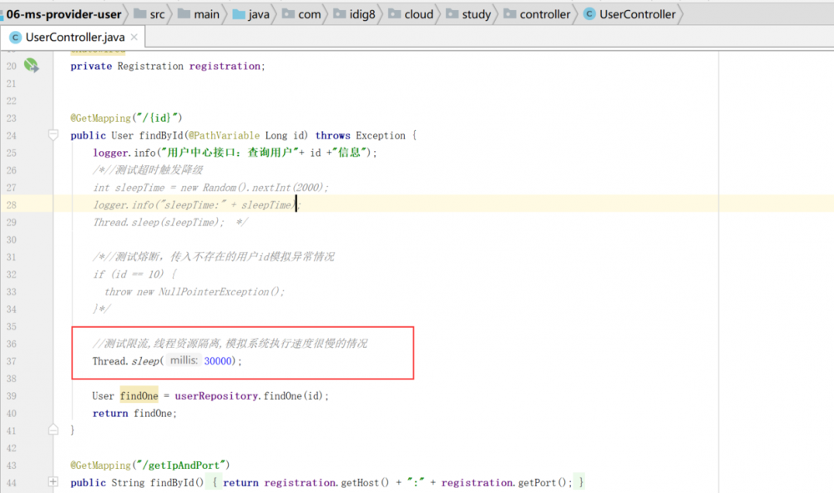
Task: Click the commented 'throw new NullPointerException' line
Action: click(195, 292)
